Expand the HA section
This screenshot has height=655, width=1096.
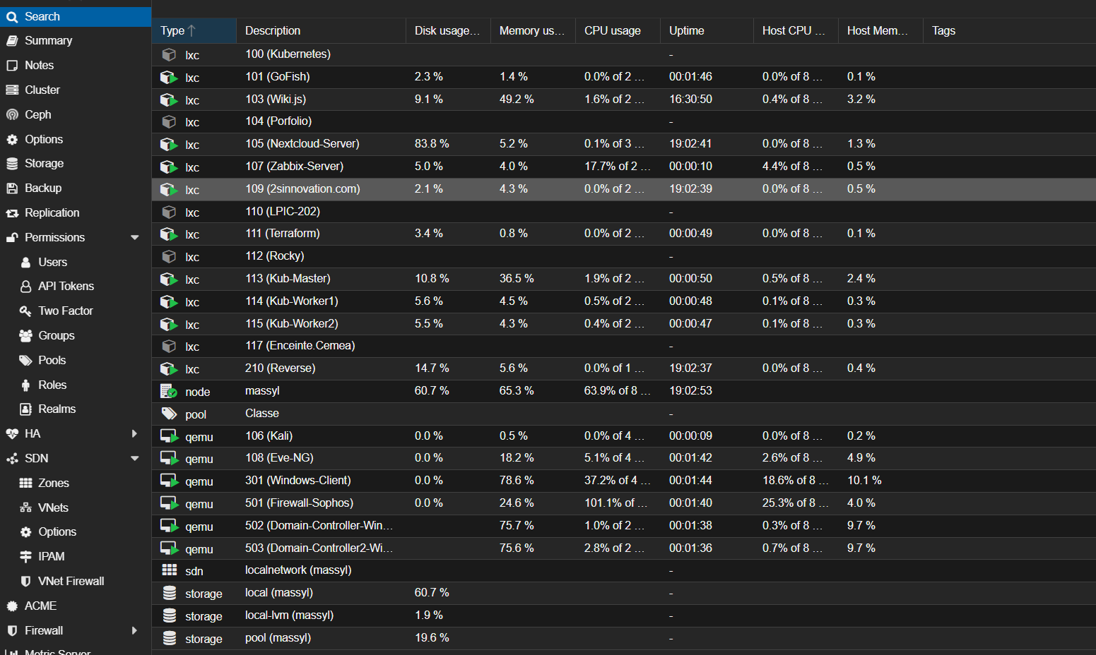pos(134,433)
